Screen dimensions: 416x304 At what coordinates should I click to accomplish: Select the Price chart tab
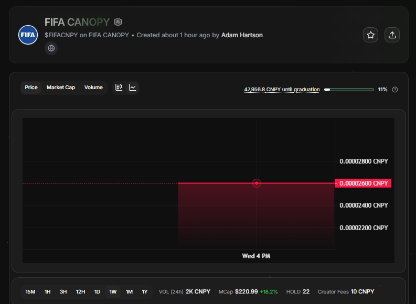pos(31,88)
